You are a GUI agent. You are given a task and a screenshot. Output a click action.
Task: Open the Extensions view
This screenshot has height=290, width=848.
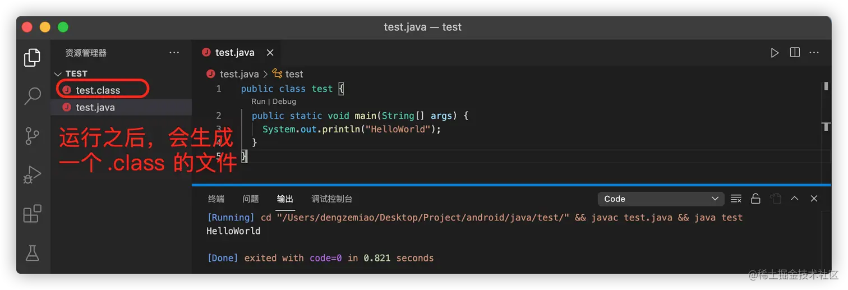point(33,214)
